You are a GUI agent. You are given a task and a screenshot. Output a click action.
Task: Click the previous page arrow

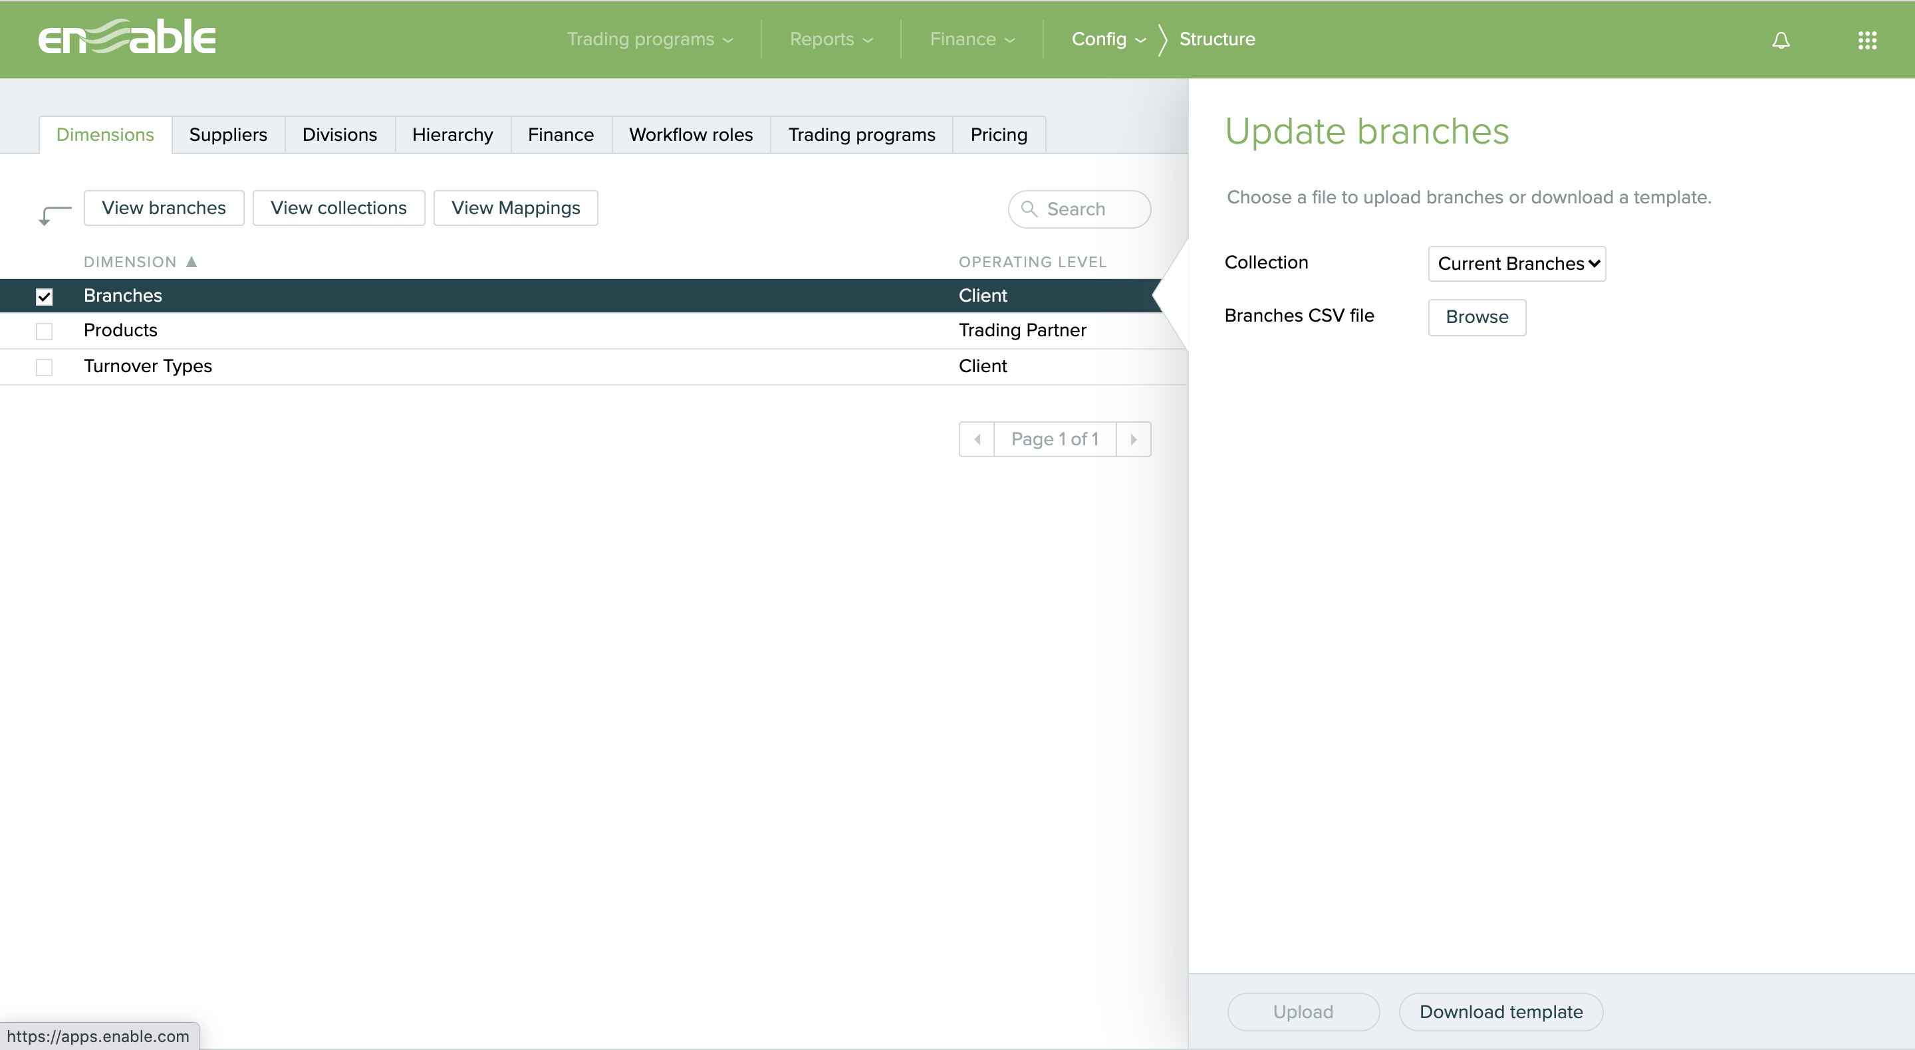(x=976, y=439)
